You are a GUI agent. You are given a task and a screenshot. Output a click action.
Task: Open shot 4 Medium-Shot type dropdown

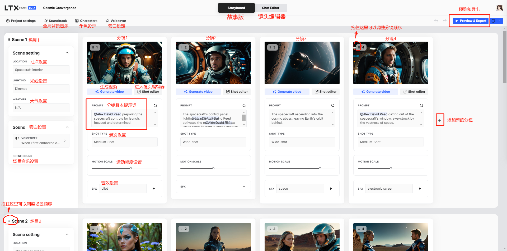(391, 142)
